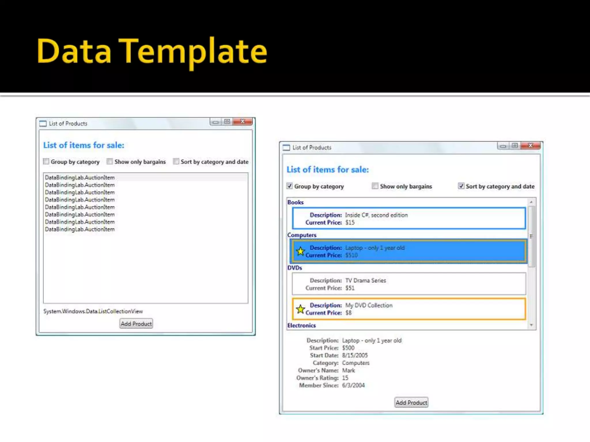This screenshot has height=442, width=590.
Task: Click right window's title bar app icon
Action: 286,148
